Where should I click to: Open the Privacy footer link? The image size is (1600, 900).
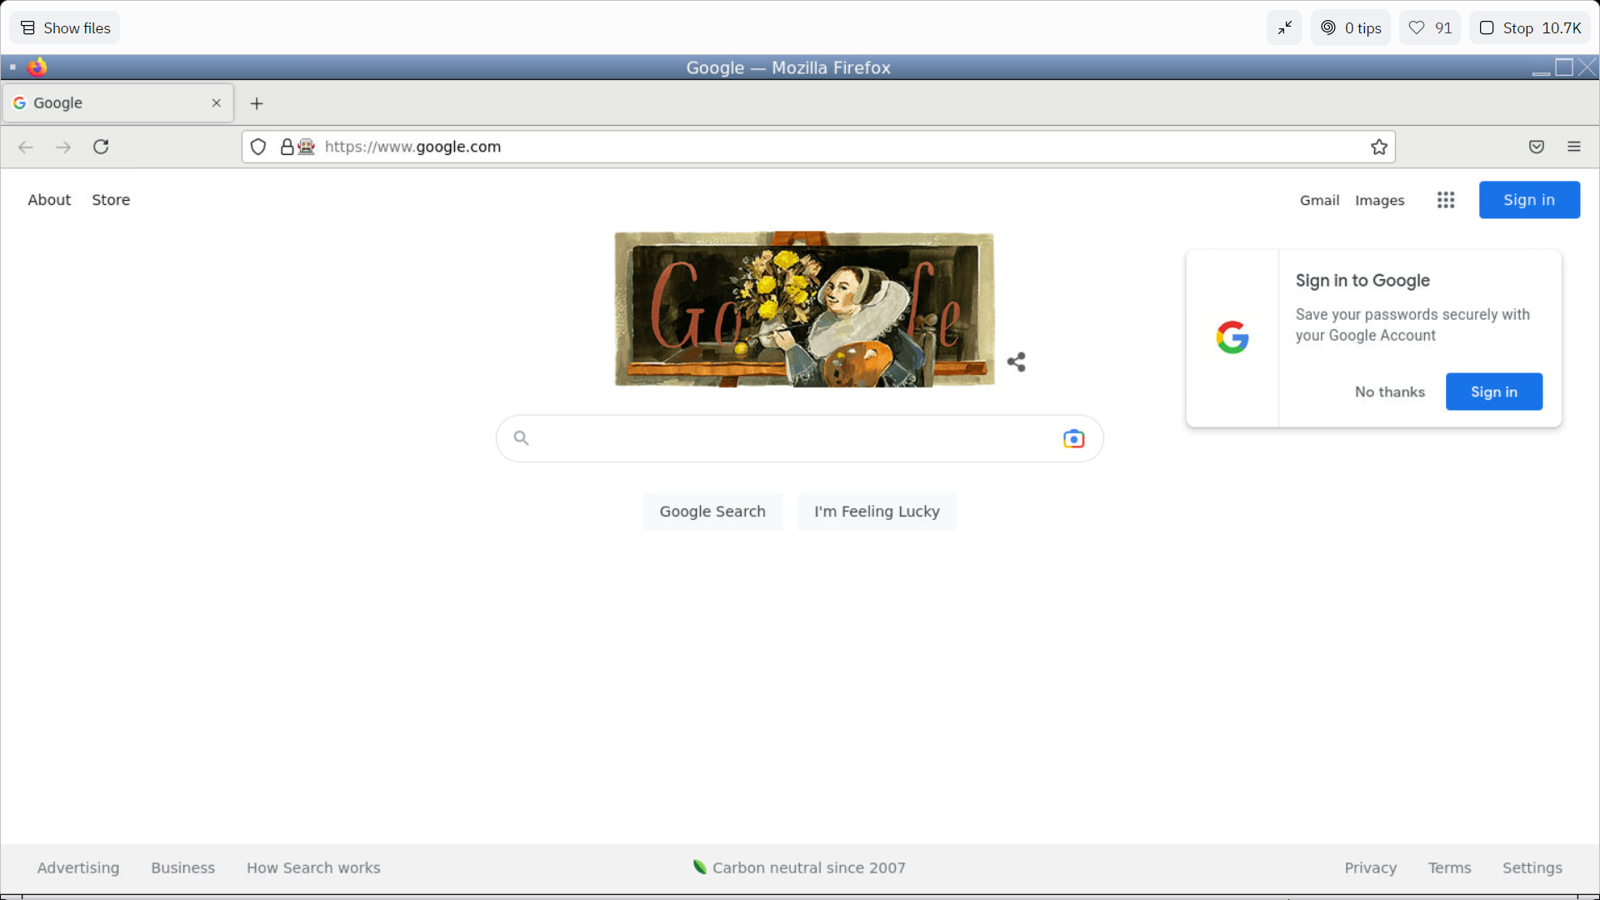pyautogui.click(x=1371, y=868)
